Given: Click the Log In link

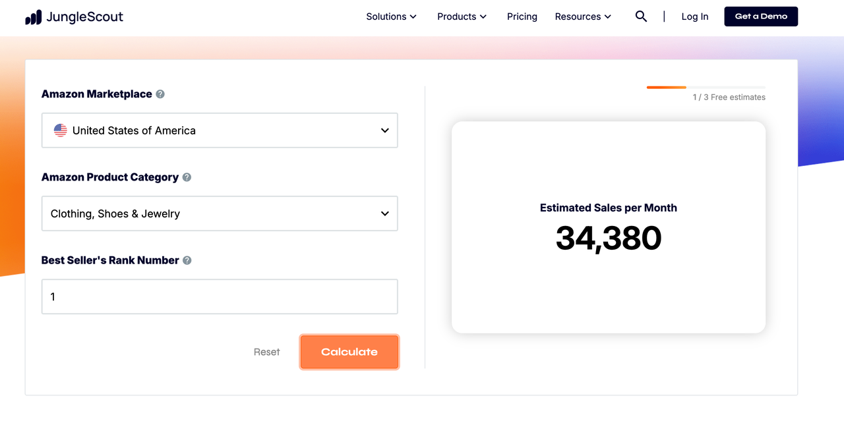Looking at the screenshot, I should coord(695,16).
